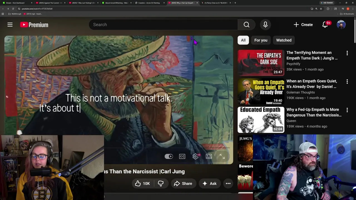Go forward in browser
Image resolution: width=356 pixels, height=200 pixels.
click(8, 9)
